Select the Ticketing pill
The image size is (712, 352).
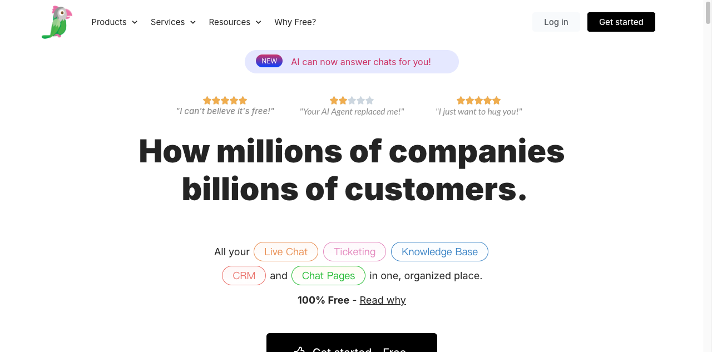(x=354, y=252)
